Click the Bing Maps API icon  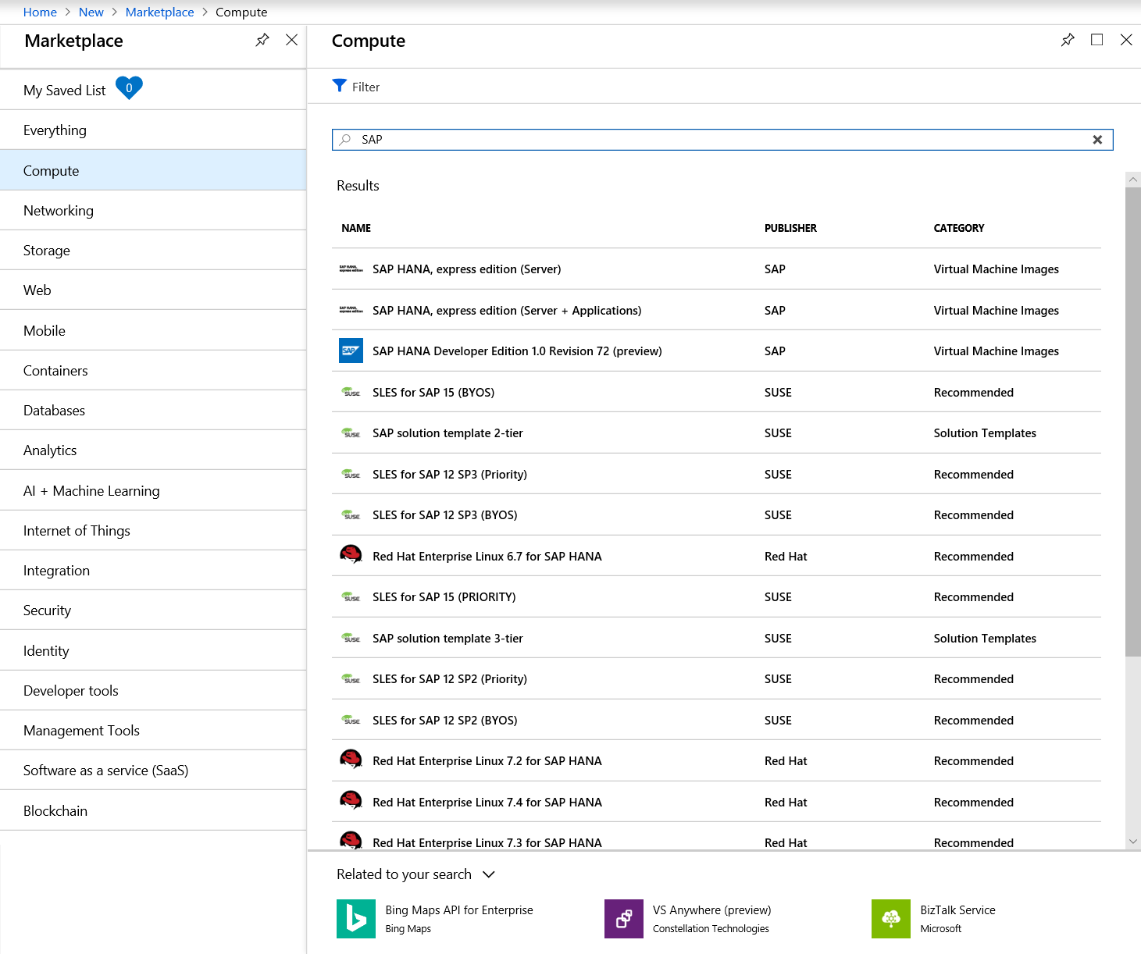click(356, 919)
